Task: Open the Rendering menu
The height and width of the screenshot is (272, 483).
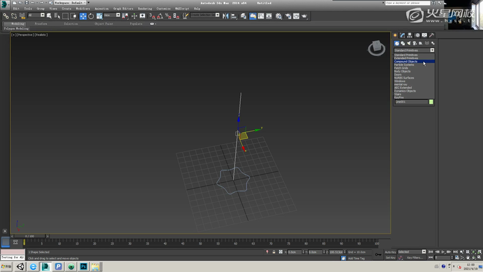Action: (x=145, y=8)
